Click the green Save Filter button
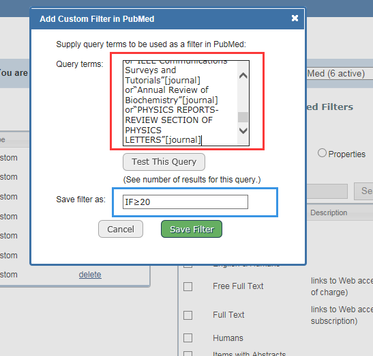Viewport: 373px width, 356px height. (x=192, y=229)
